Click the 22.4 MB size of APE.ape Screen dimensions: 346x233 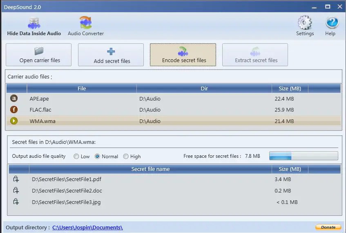coord(284,99)
